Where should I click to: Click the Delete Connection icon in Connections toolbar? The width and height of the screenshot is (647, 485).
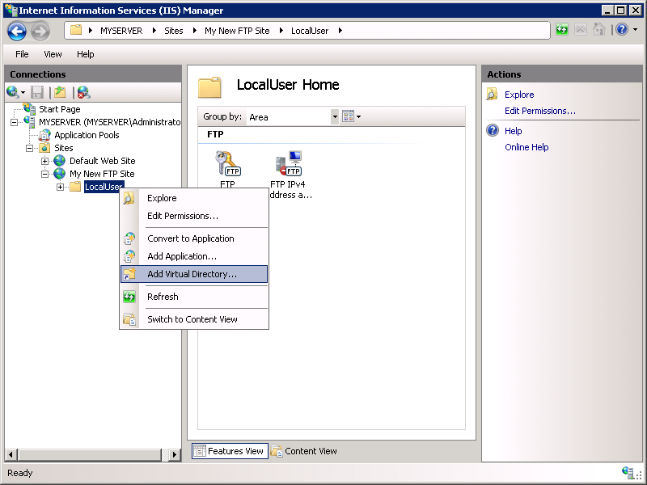(x=83, y=92)
